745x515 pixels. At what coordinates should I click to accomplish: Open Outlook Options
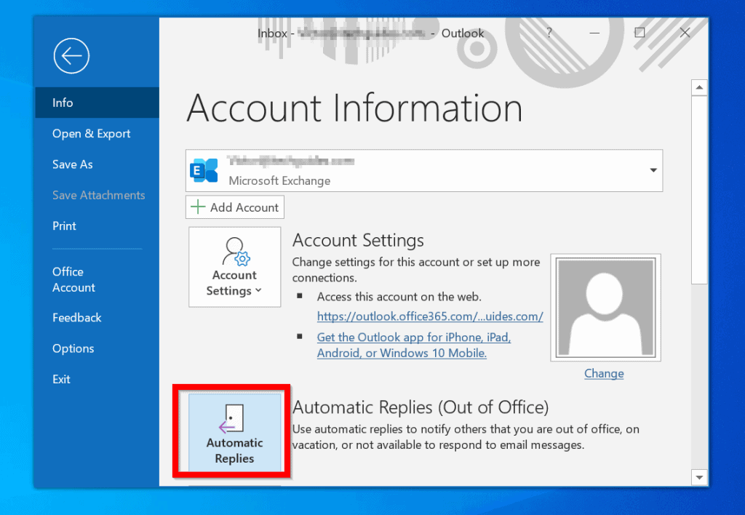(97, 348)
